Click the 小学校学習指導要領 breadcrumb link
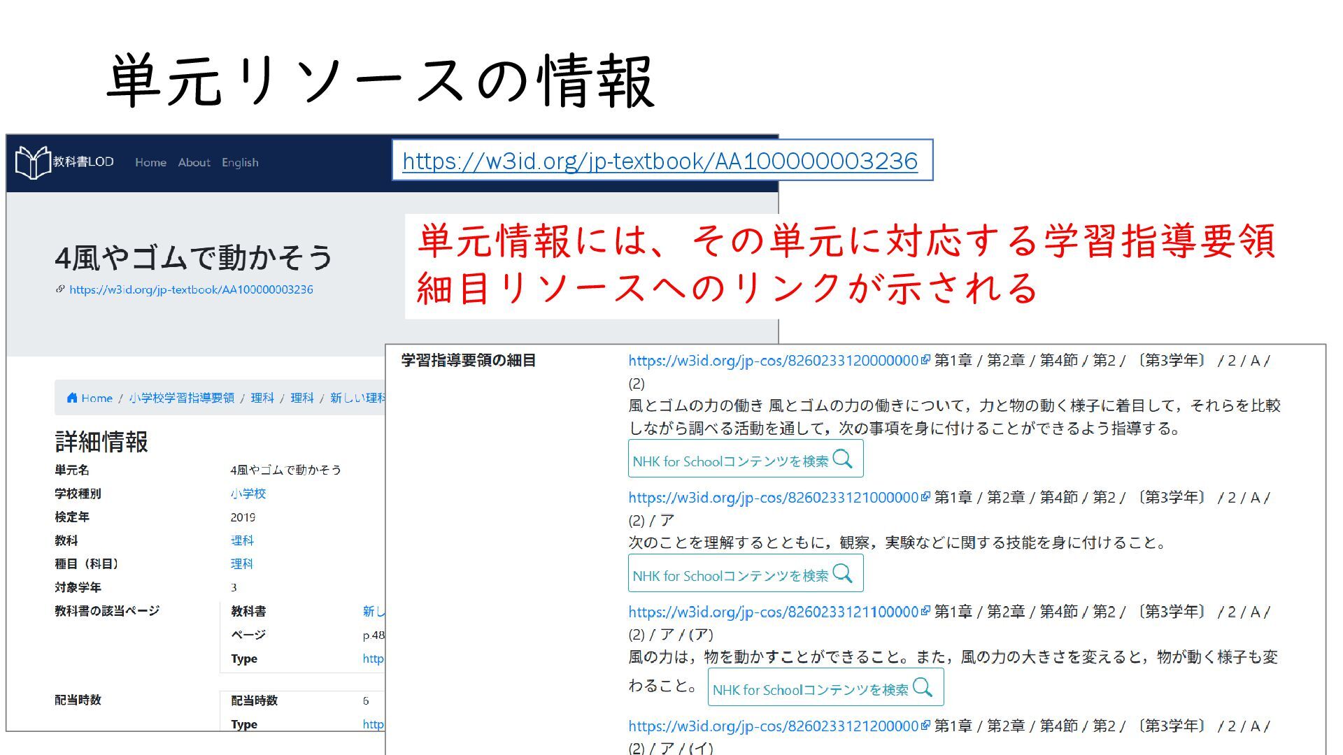1343x755 pixels. [182, 398]
